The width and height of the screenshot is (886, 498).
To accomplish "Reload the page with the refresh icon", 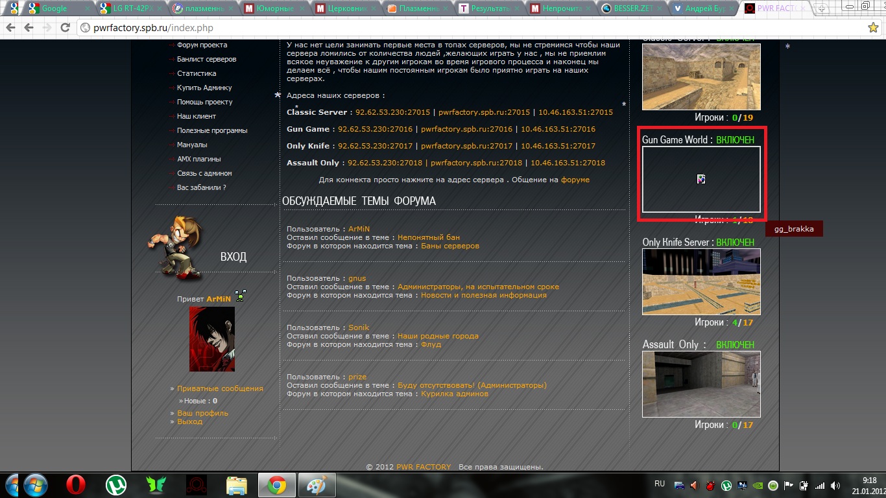I will click(65, 28).
